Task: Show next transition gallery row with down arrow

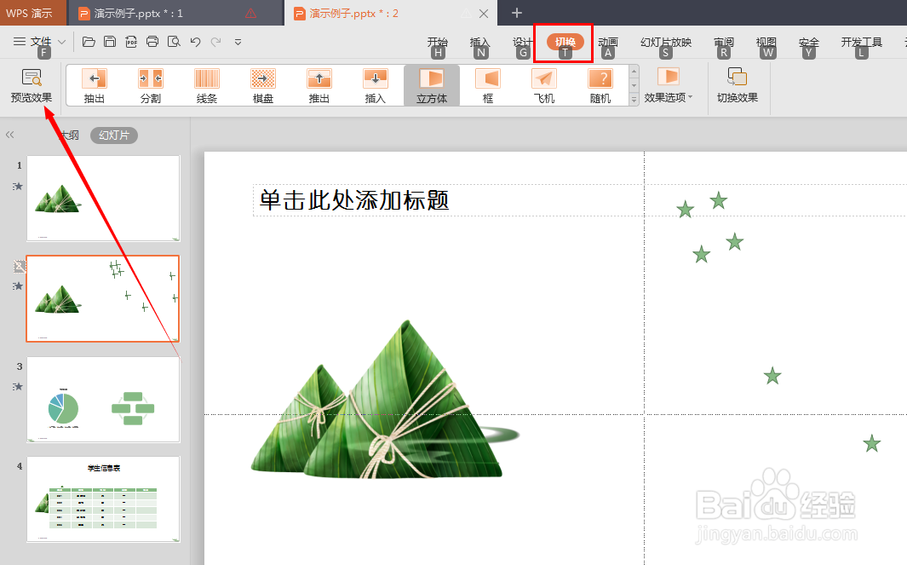Action: tap(634, 86)
